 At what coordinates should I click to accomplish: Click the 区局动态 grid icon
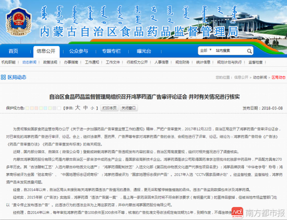[3, 77]
